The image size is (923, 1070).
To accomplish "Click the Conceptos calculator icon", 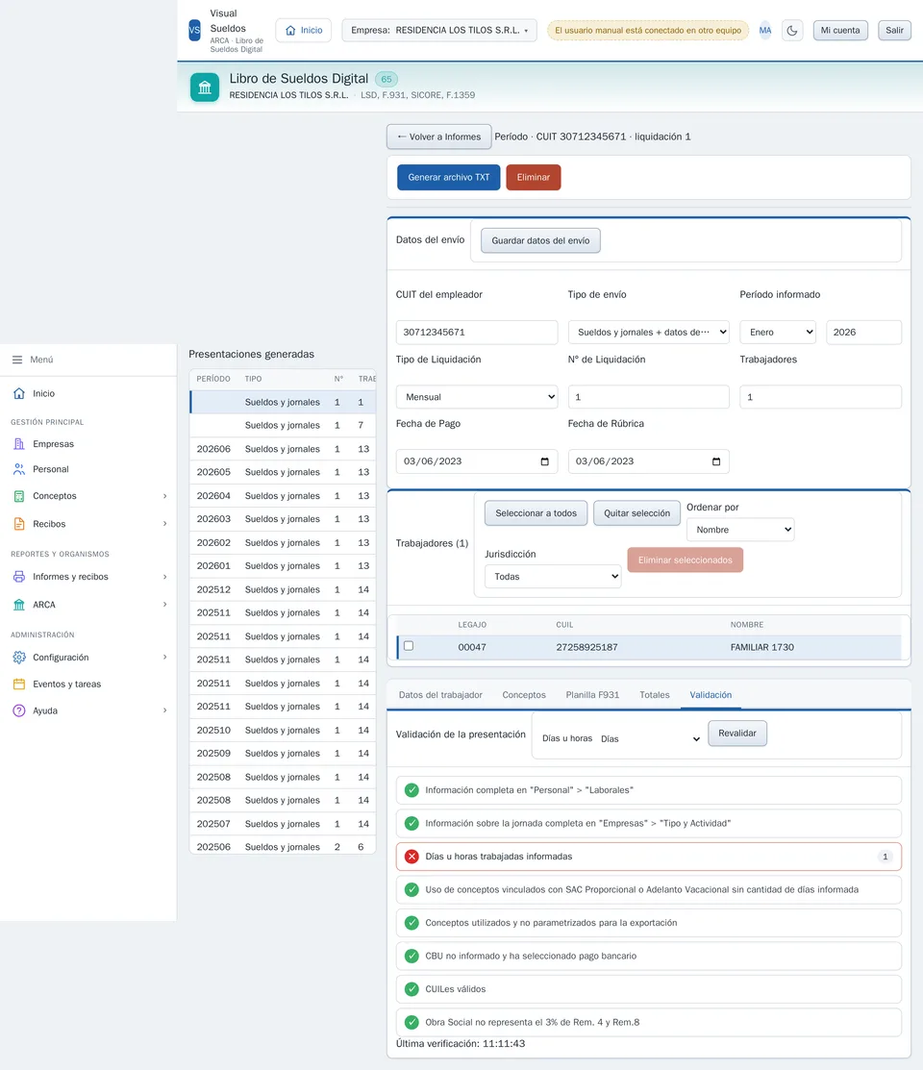I will [x=19, y=496].
